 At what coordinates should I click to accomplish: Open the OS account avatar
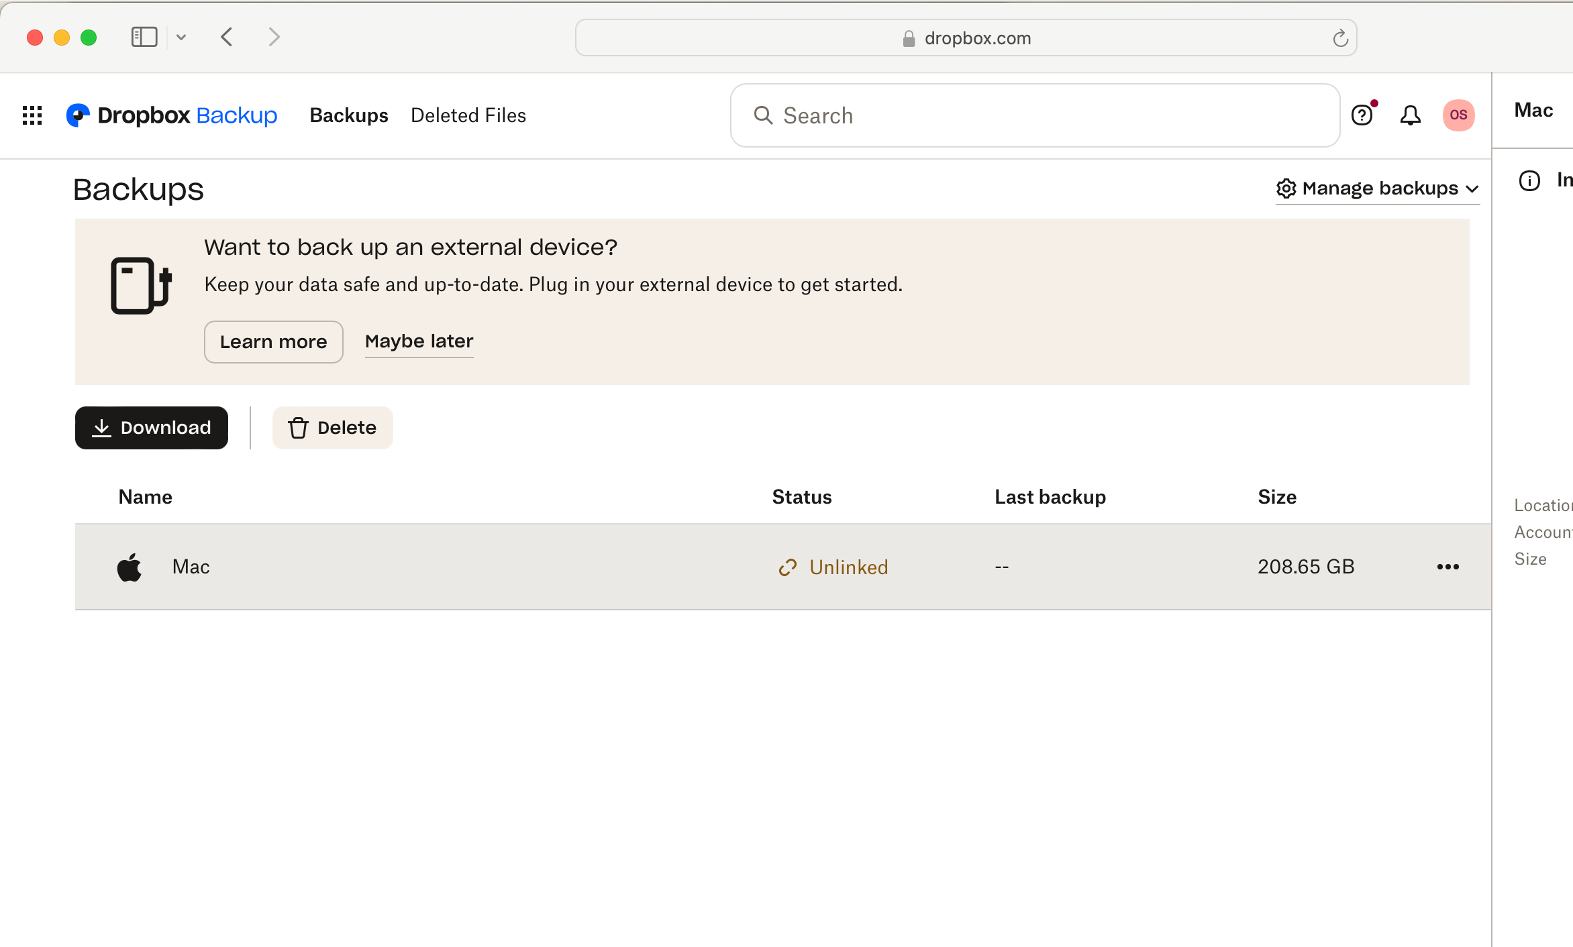1458,115
